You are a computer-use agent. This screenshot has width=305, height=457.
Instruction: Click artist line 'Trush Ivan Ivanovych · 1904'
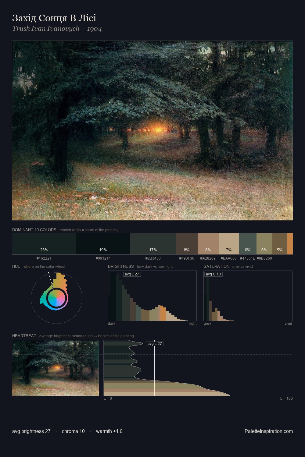(x=57, y=29)
